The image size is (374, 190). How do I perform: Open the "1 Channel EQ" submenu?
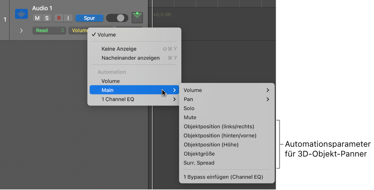118,99
